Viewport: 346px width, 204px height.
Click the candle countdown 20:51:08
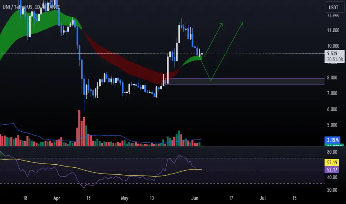tap(335, 60)
